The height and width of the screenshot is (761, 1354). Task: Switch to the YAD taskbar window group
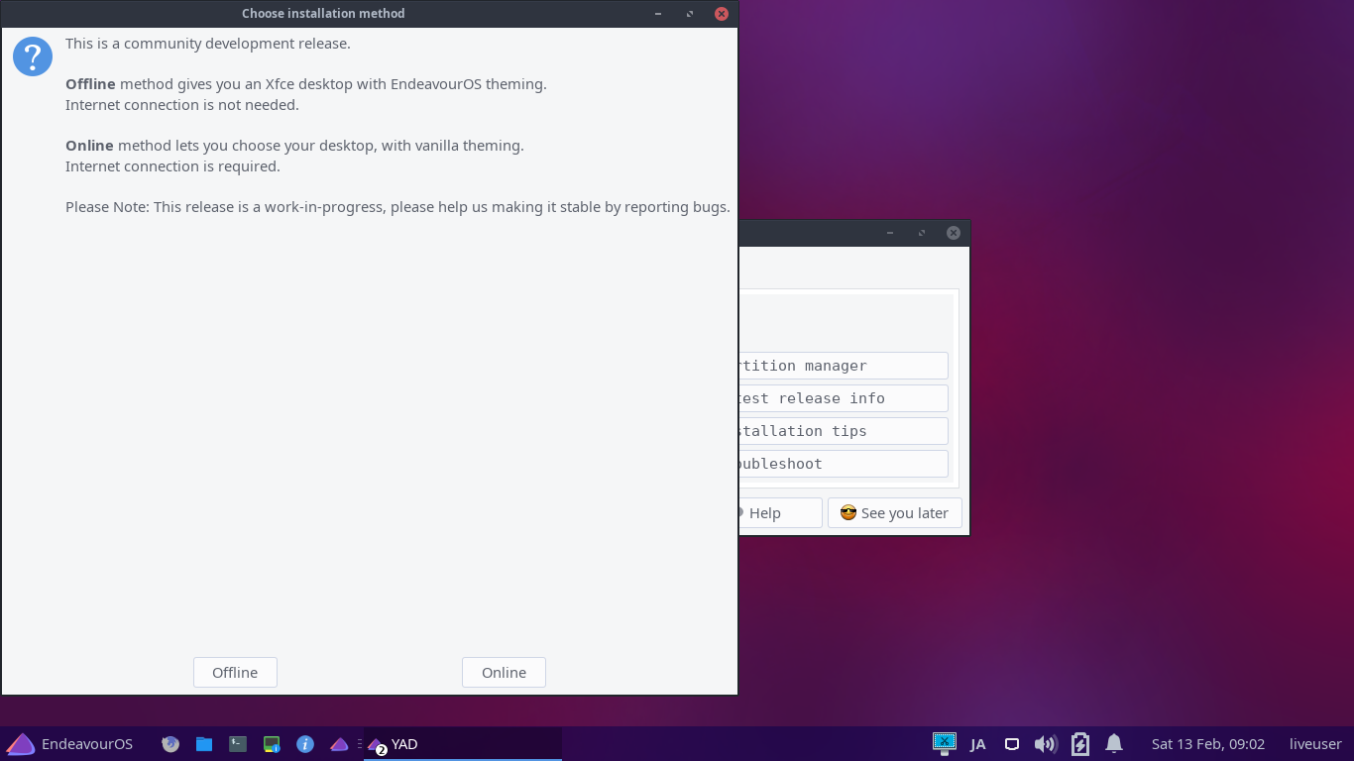point(463,744)
